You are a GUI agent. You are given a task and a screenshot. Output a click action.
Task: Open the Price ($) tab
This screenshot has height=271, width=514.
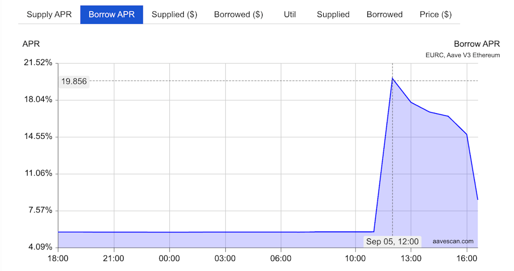pyautogui.click(x=436, y=15)
